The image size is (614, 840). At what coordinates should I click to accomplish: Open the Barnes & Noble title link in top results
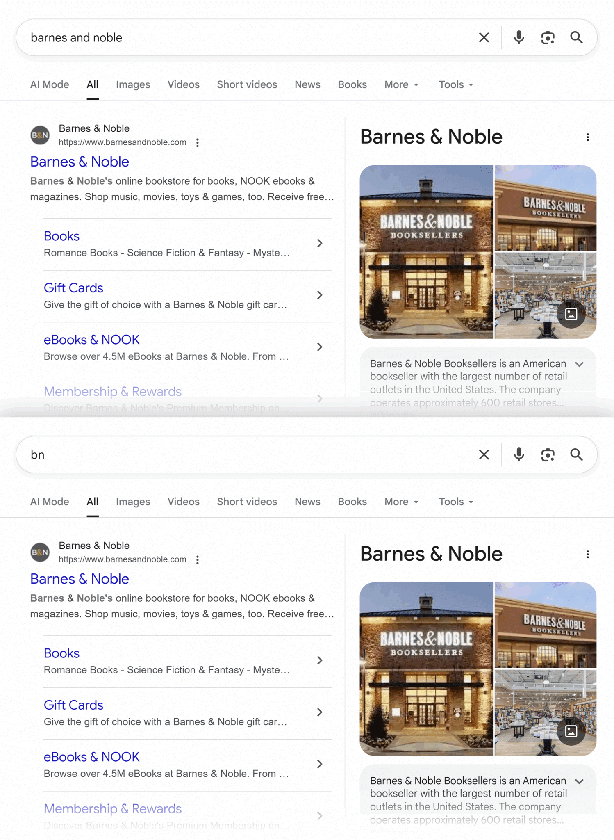[80, 162]
